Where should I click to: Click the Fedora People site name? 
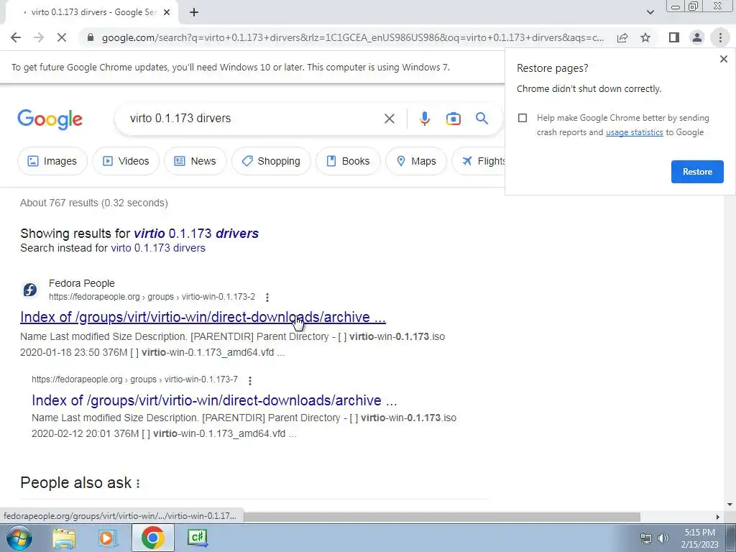(x=82, y=283)
